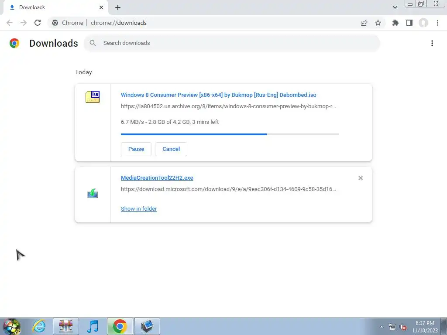Image resolution: width=447 pixels, height=335 pixels.
Task: Close the Downloads tab
Action: 101,7
